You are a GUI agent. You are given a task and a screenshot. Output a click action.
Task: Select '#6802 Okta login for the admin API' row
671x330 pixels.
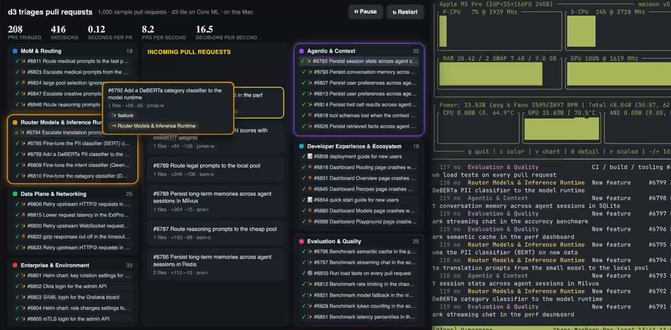pos(72,287)
